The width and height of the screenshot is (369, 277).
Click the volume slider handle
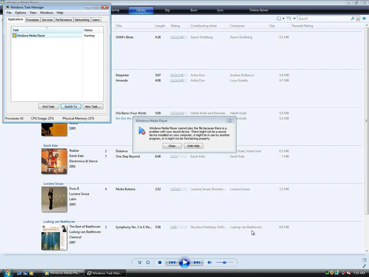(x=225, y=262)
